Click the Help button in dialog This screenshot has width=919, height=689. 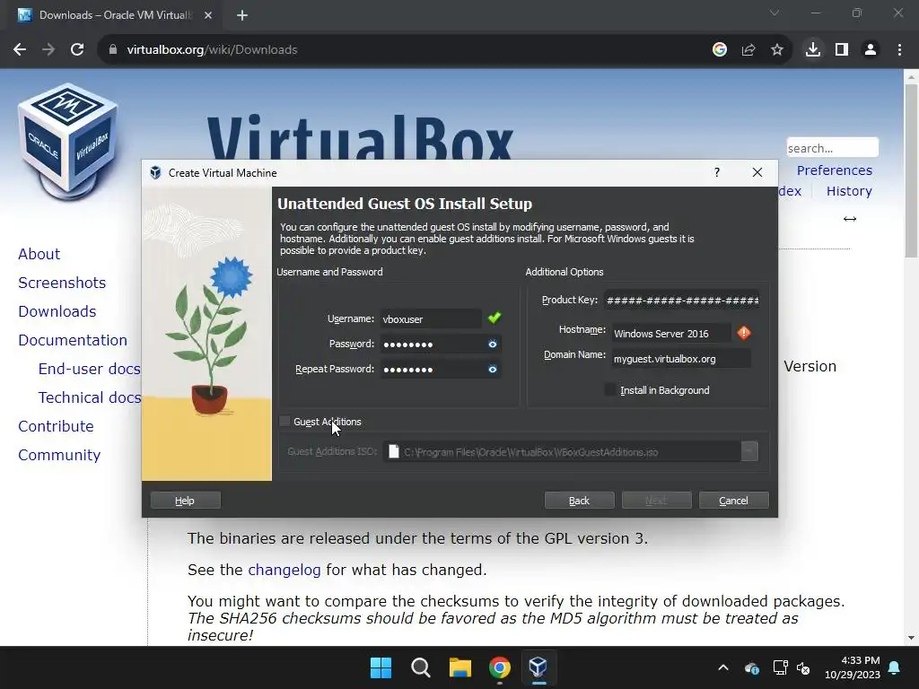point(185,501)
